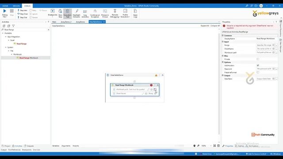Collapse the DataTableDemo sequence
Viewport: 283px width, 159px height.
[x=162, y=75]
